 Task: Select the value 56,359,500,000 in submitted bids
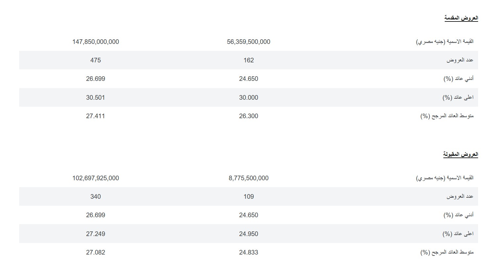click(249, 42)
